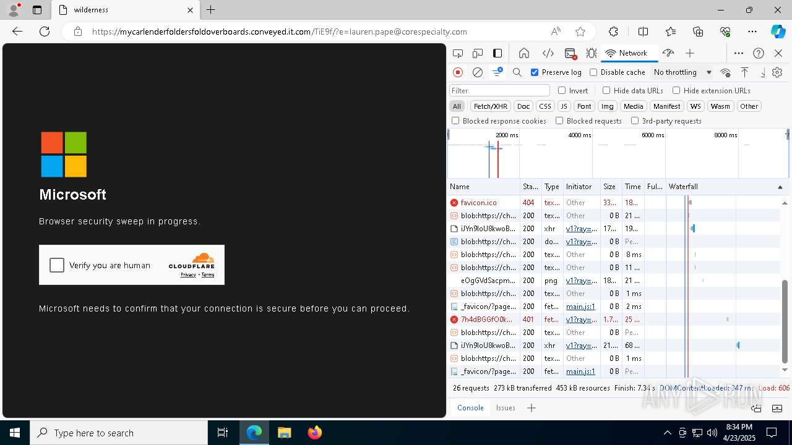Toggle the network filter bar icon
The height and width of the screenshot is (445, 792).
pos(497,72)
